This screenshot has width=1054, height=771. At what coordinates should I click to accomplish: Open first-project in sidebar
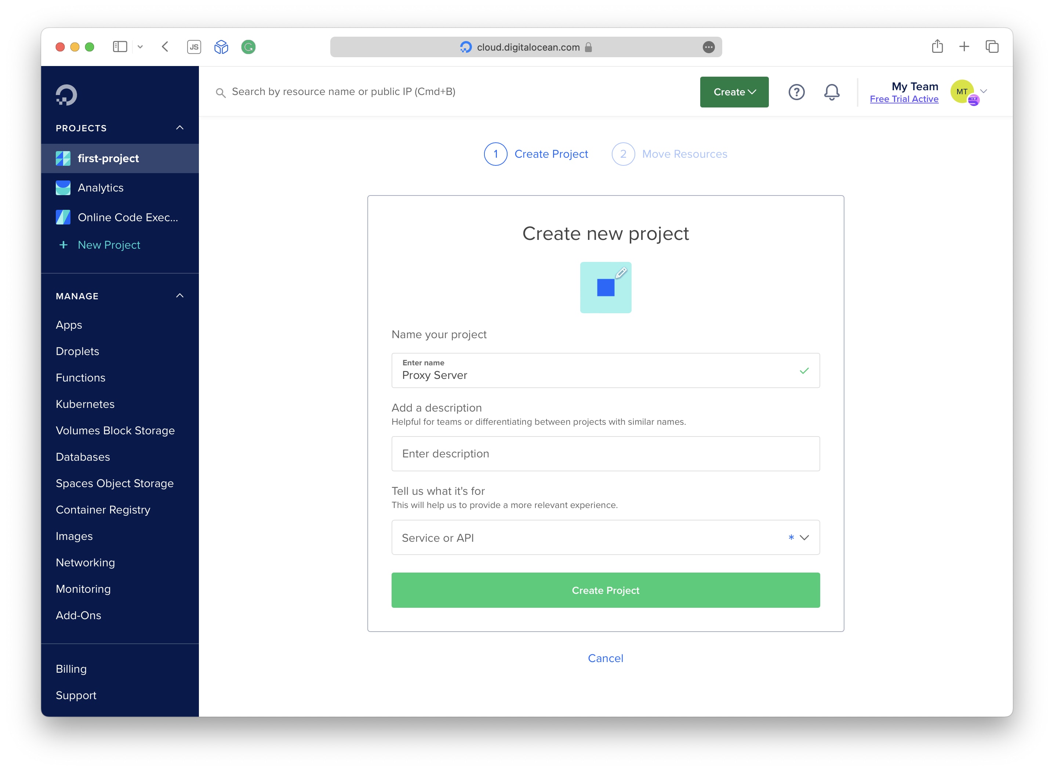click(120, 159)
